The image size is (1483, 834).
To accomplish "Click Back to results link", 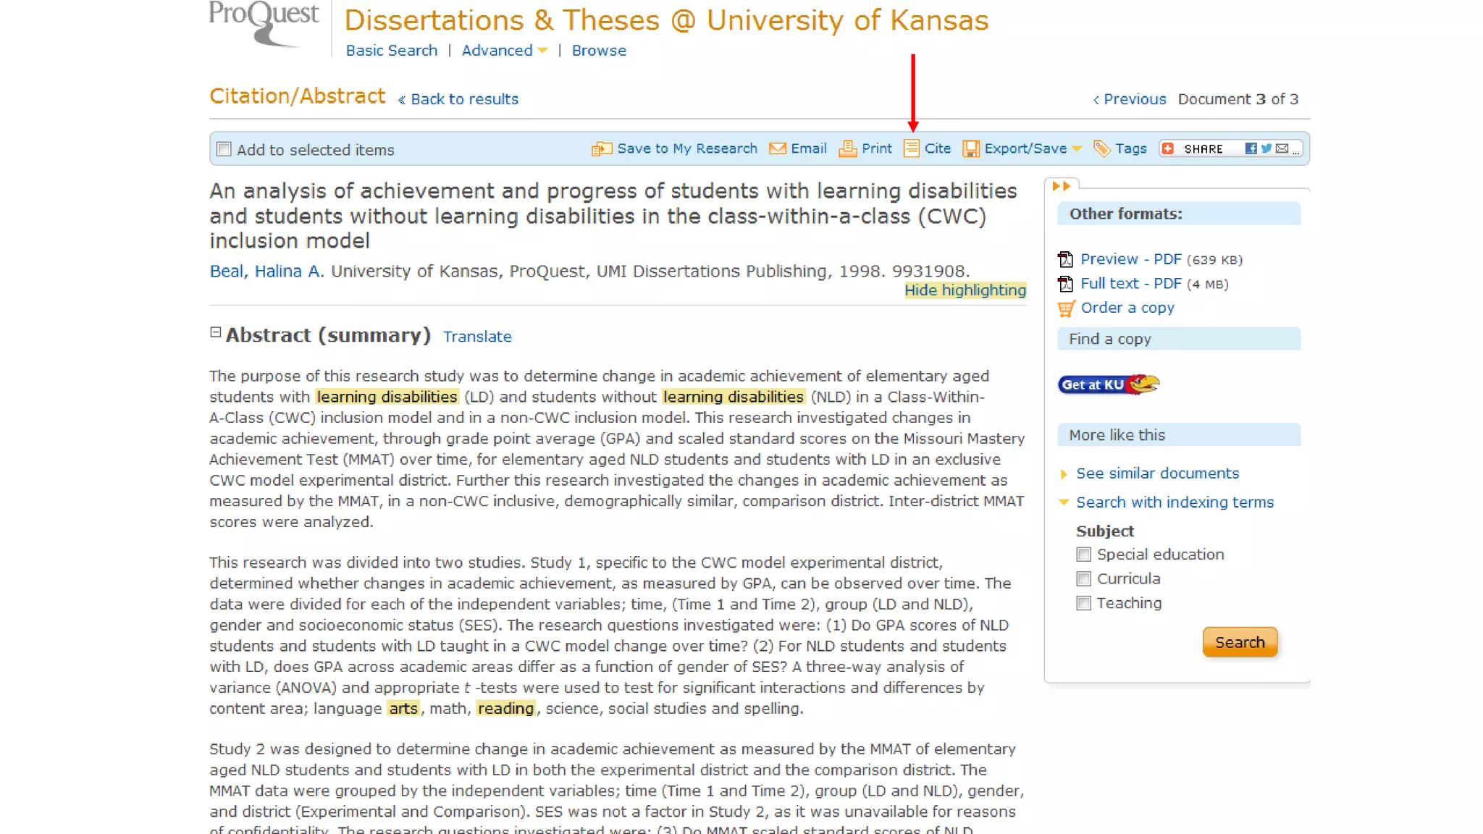I will click(x=464, y=99).
